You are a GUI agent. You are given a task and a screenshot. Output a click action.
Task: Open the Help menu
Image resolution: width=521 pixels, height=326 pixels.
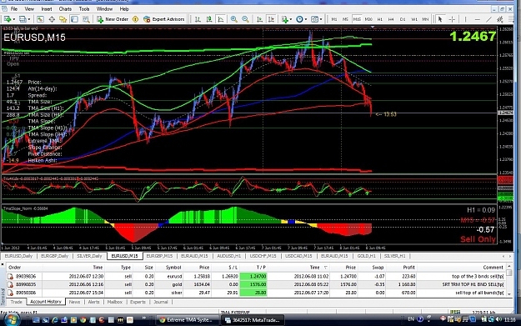[124, 9]
